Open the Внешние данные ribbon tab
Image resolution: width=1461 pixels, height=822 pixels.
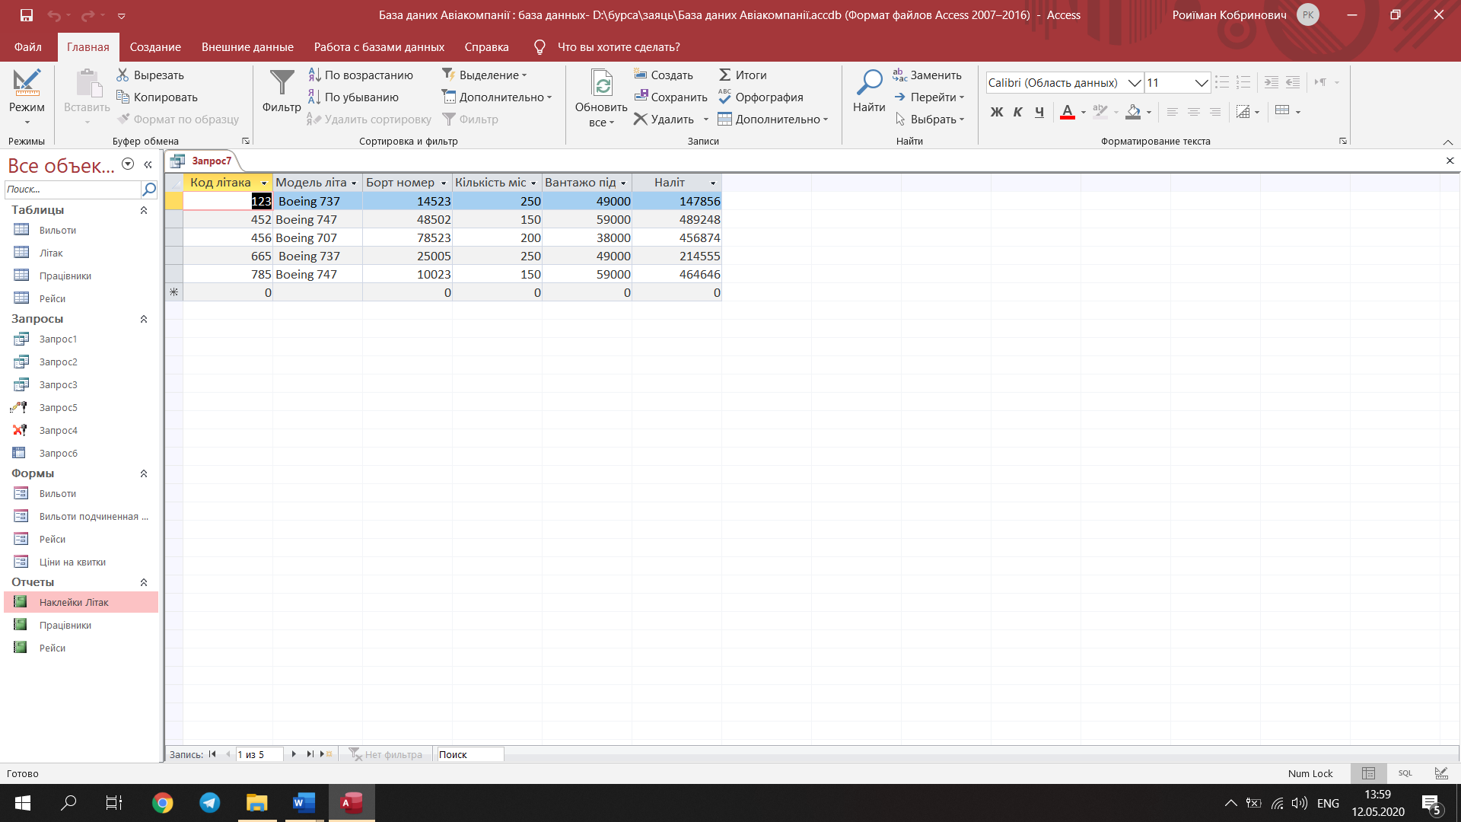[247, 47]
